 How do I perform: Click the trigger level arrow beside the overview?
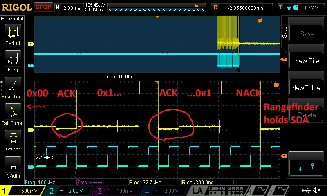[x=283, y=60]
